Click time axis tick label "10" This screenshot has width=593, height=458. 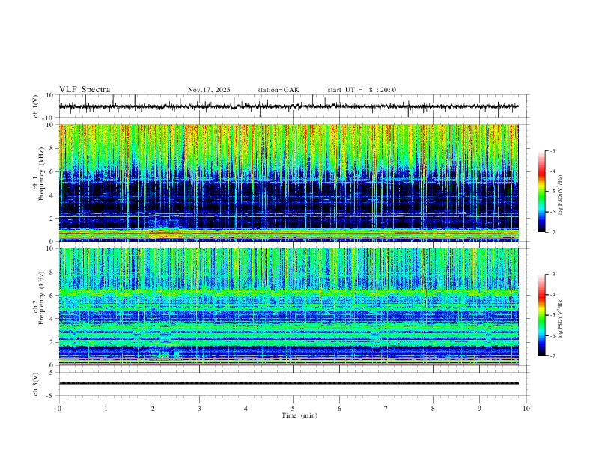pyautogui.click(x=526, y=409)
